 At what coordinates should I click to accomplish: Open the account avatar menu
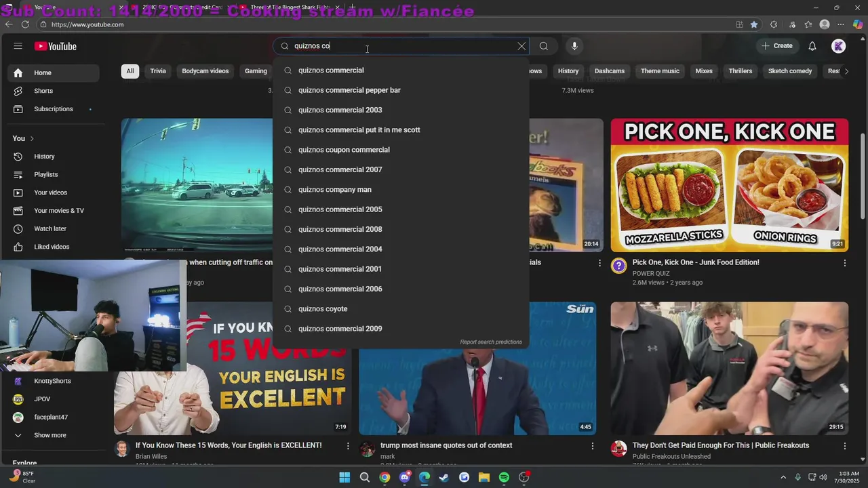[839, 46]
